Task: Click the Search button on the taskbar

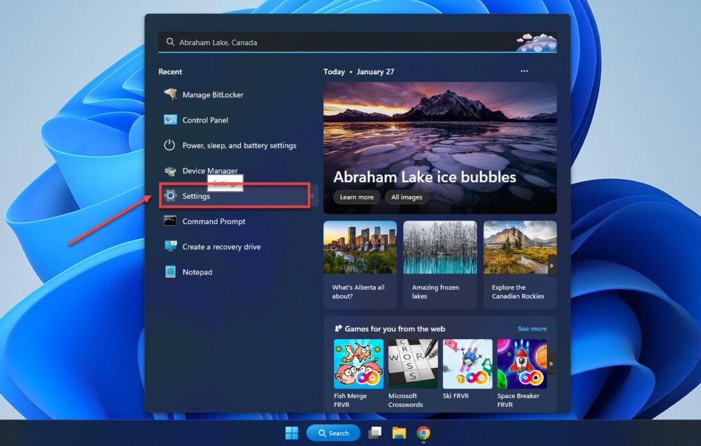Action: [x=333, y=433]
